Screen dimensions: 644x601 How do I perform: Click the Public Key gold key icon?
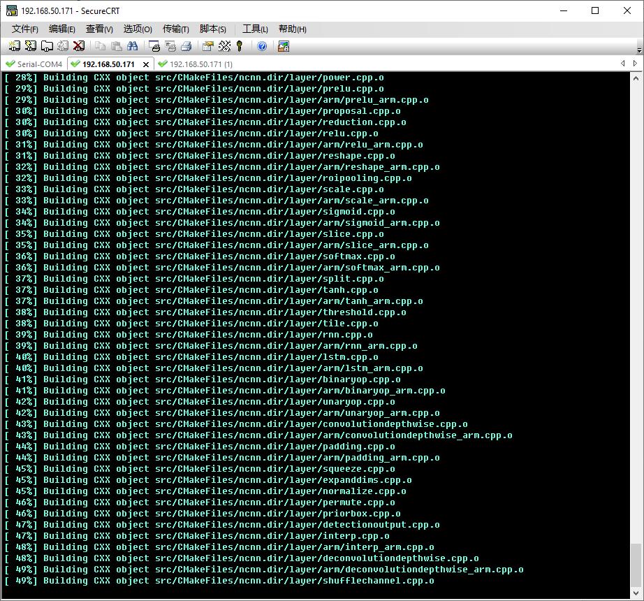click(240, 46)
